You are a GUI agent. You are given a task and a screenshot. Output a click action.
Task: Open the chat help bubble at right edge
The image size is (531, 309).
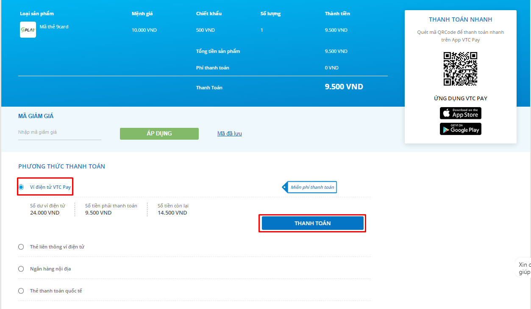click(523, 268)
